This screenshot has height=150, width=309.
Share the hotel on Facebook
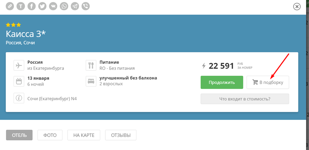31,6
